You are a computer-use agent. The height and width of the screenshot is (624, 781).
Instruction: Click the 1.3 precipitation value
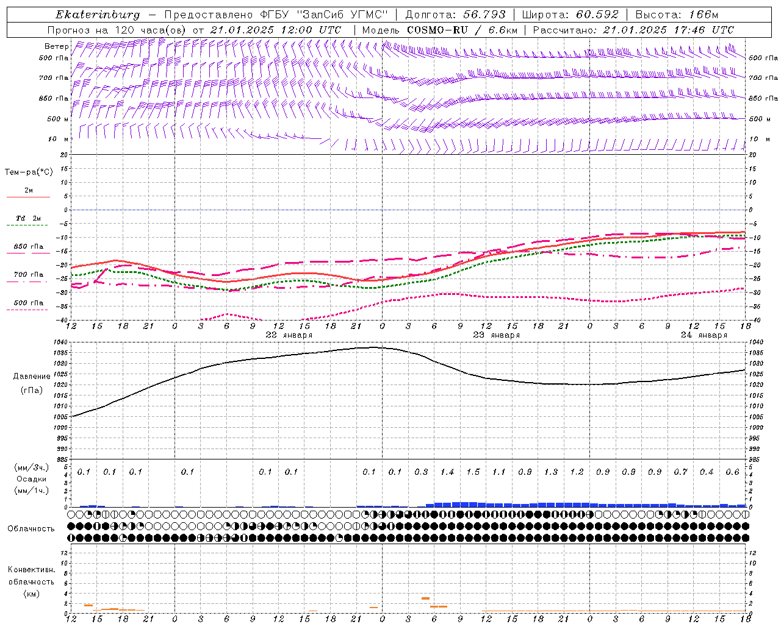point(551,472)
